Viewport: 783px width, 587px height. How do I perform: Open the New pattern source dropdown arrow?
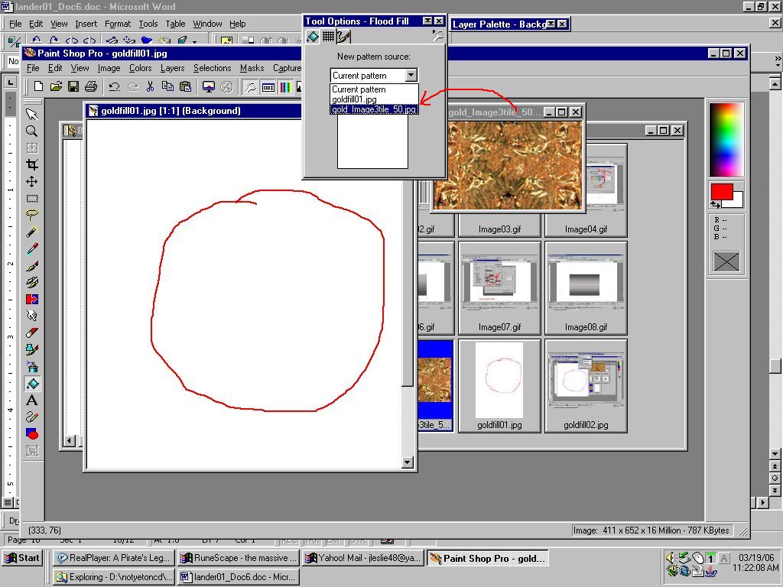click(411, 76)
